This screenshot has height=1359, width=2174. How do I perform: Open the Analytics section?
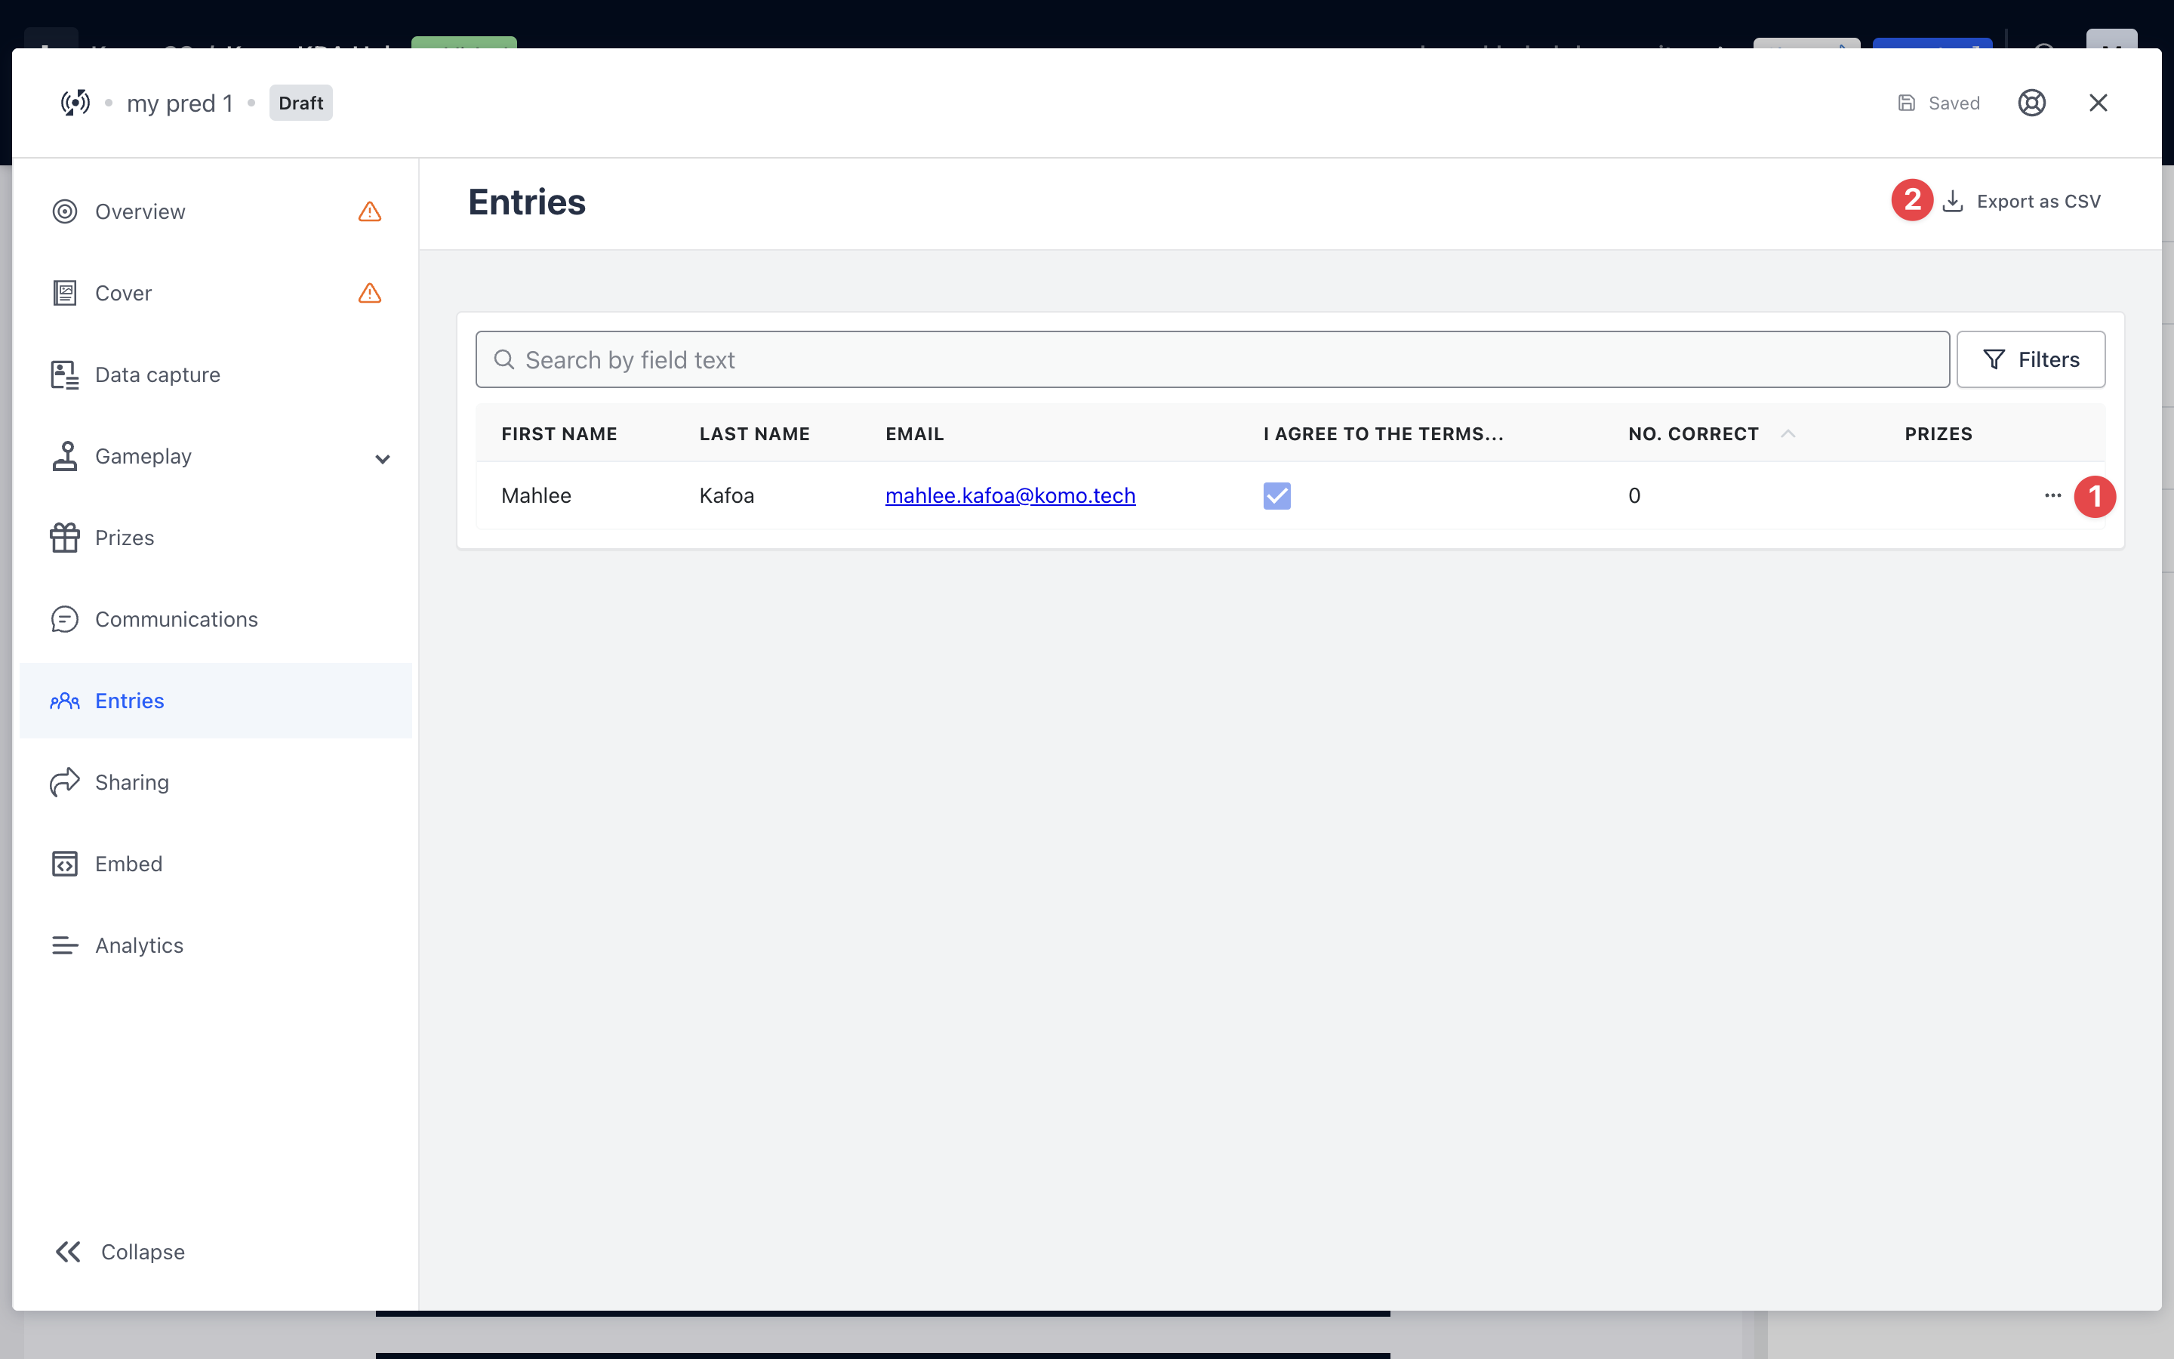(x=139, y=945)
